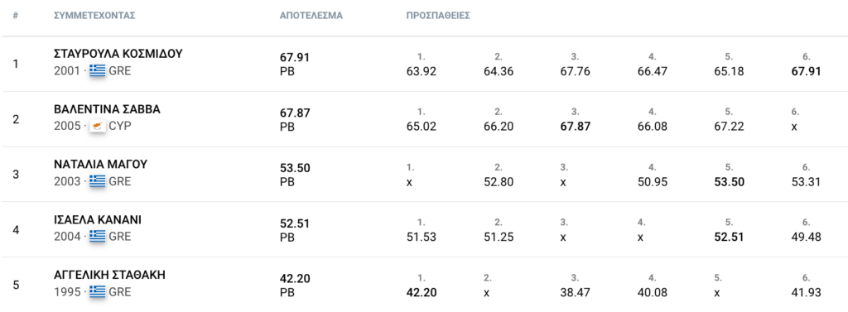Click the ΣΥΜΜΕΤΕΧΟΝΤΑΣ column header

pyautogui.click(x=94, y=16)
